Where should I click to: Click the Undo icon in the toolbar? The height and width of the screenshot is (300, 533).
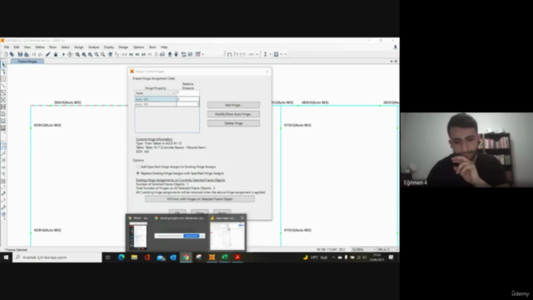click(x=34, y=54)
